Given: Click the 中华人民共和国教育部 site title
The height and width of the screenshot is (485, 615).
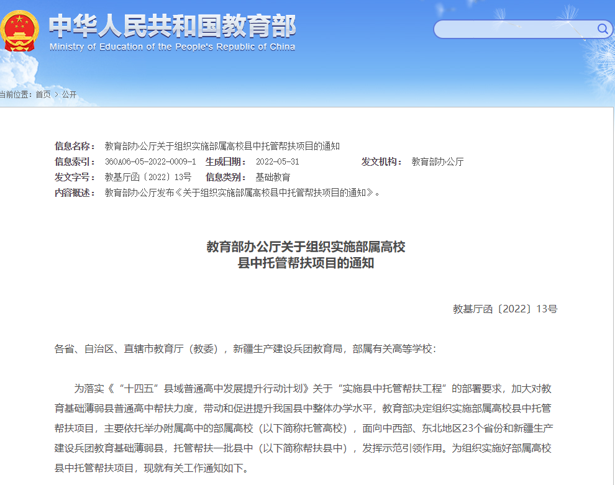Looking at the screenshot, I should [173, 26].
